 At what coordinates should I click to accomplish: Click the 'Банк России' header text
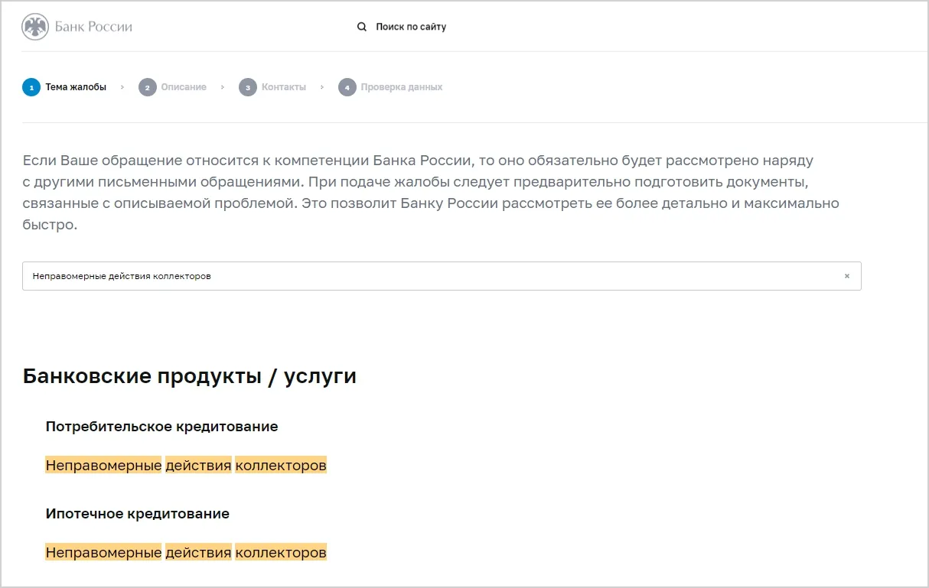[93, 27]
